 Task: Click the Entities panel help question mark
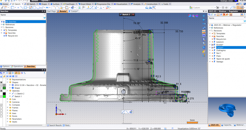tap(44, 73)
